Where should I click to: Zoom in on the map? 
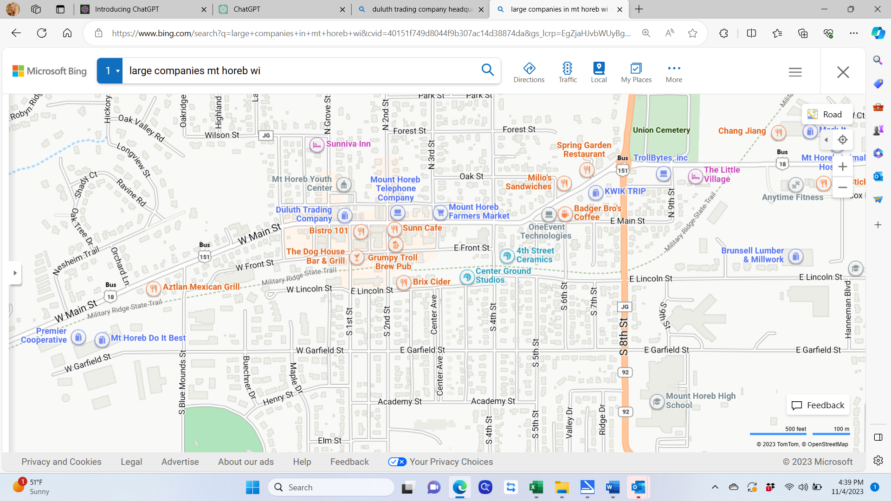click(843, 167)
